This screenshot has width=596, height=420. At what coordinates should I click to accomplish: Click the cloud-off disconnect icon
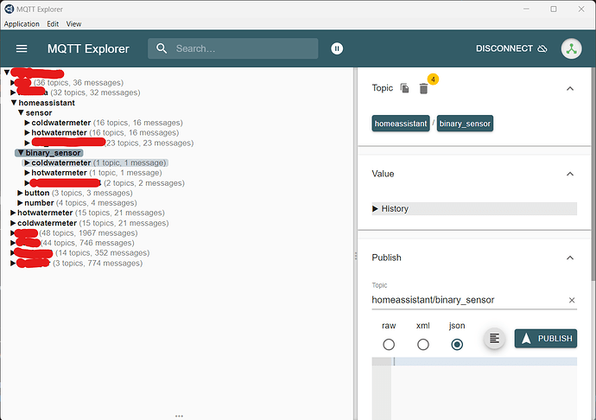click(x=542, y=48)
